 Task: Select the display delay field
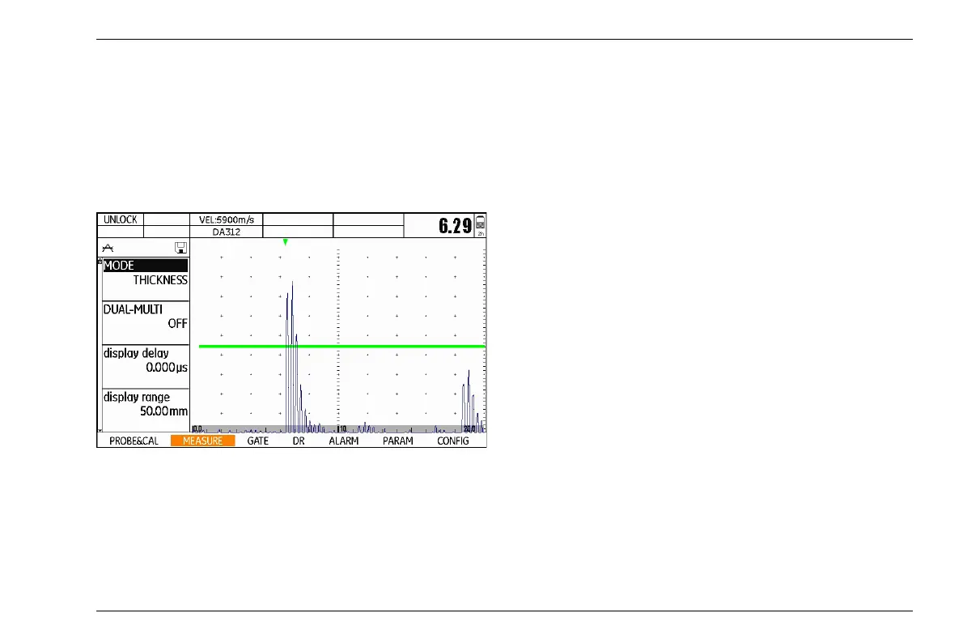146,366
